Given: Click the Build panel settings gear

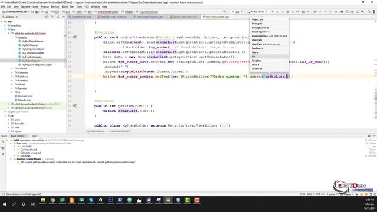Looking at the screenshot, I should (x=369, y=136).
